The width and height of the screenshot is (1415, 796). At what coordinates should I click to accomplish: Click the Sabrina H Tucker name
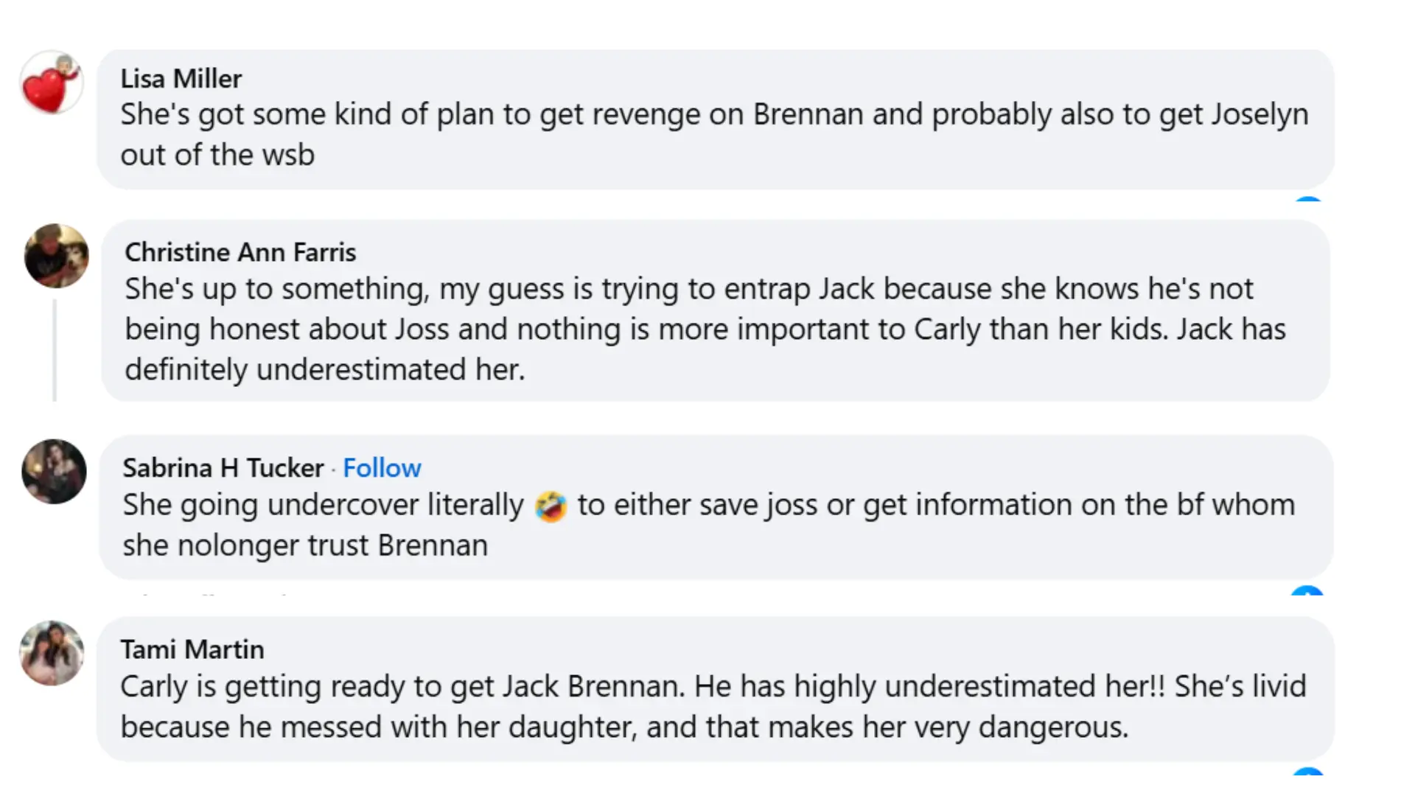pos(223,468)
